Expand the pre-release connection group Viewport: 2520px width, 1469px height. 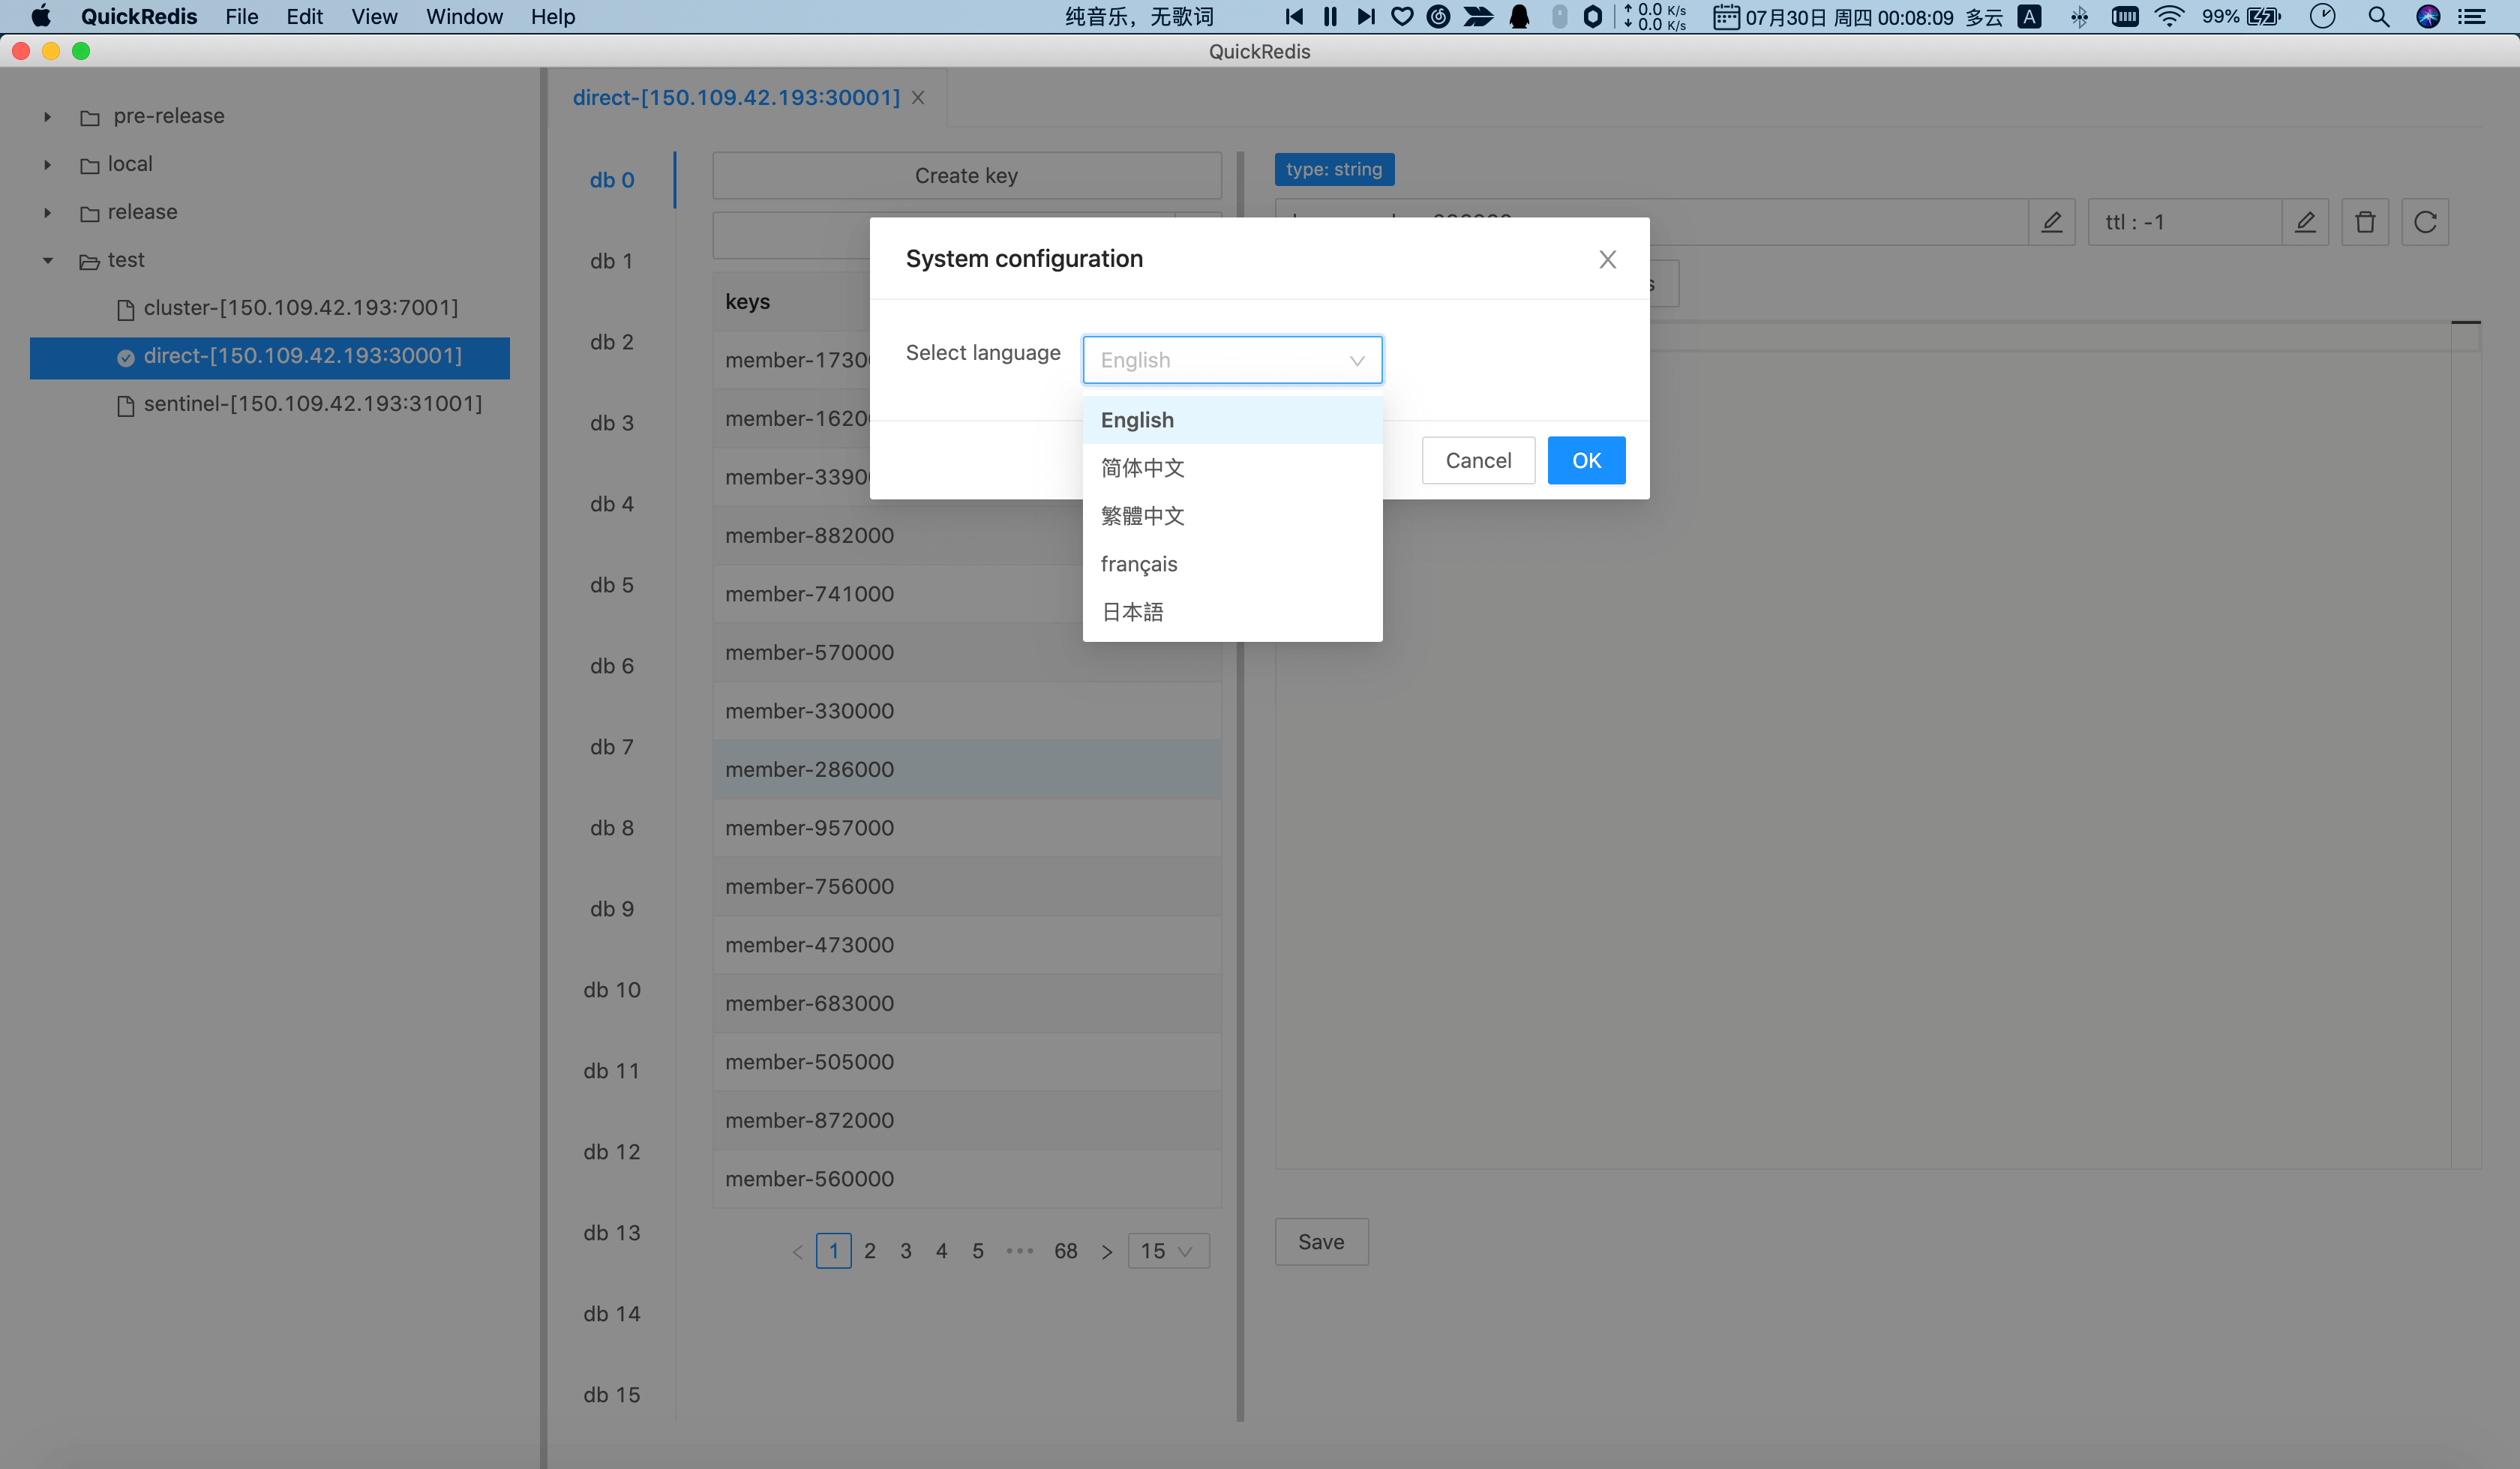click(x=46, y=116)
